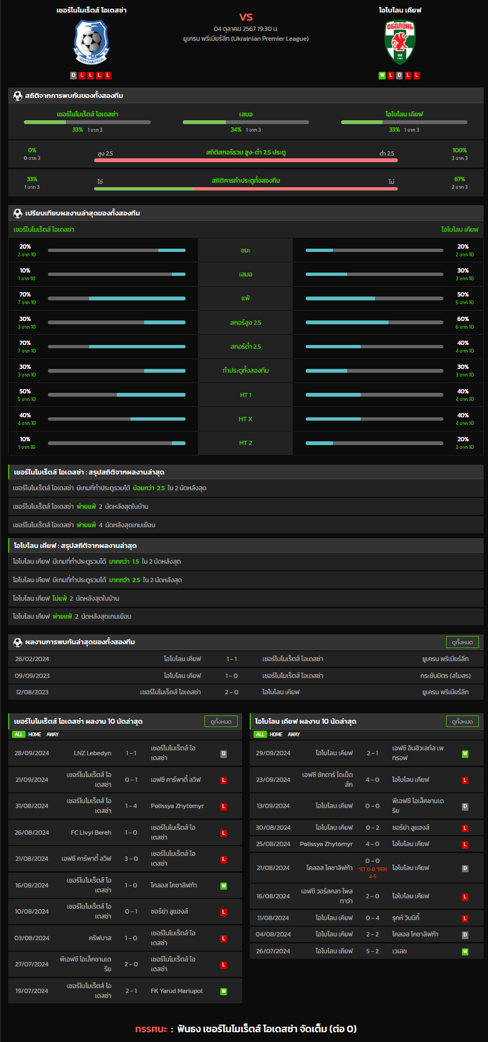
Task: Click the FK Yarud Mariupol team name
Action: (177, 991)
